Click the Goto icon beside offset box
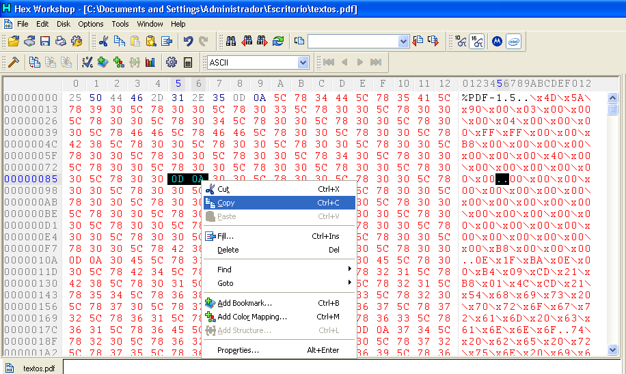The height and width of the screenshot is (374, 626). click(299, 41)
